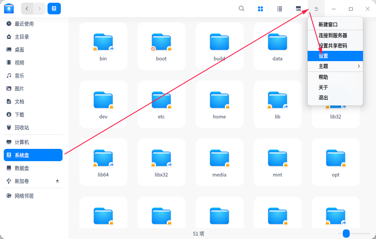This screenshot has width=376, height=239.
Task: Select the libx32 folder
Action: [161, 163]
